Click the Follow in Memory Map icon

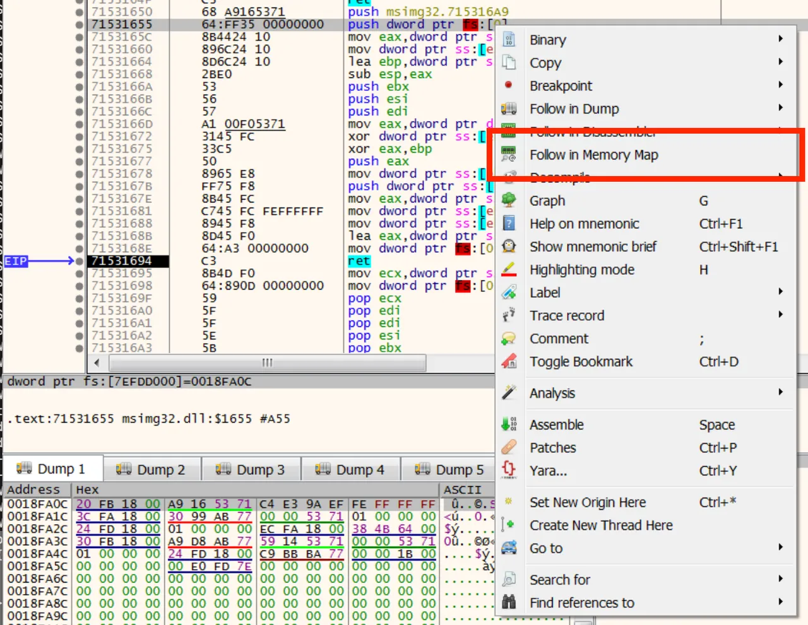pyautogui.click(x=509, y=155)
